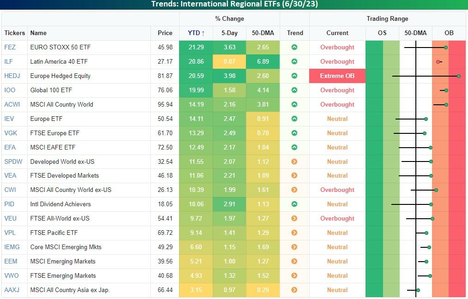This screenshot has height=299, width=468.
Task: Click the HEDJ uptrend arrow icon
Action: (294, 76)
